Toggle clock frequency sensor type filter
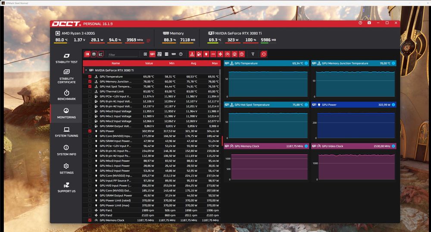The width and height of the screenshot is (431, 232). point(228,54)
